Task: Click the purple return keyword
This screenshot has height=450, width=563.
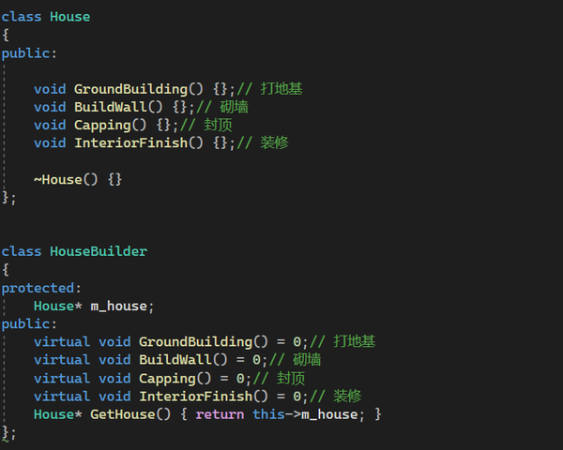Action: [x=221, y=414]
